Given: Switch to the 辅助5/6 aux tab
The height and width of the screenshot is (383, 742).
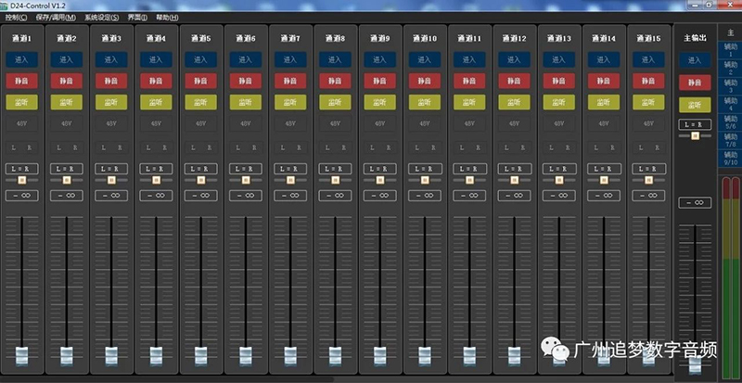Looking at the screenshot, I should click(x=730, y=122).
